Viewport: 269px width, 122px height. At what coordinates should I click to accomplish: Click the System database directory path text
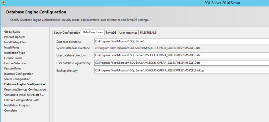[148, 48]
